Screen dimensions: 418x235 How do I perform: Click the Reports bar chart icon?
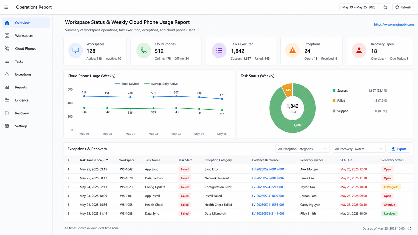click(7, 87)
